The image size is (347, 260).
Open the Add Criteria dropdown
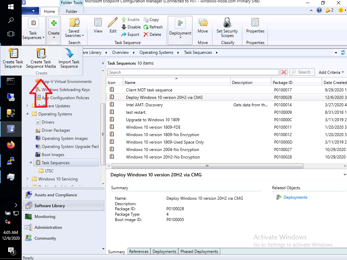331,72
